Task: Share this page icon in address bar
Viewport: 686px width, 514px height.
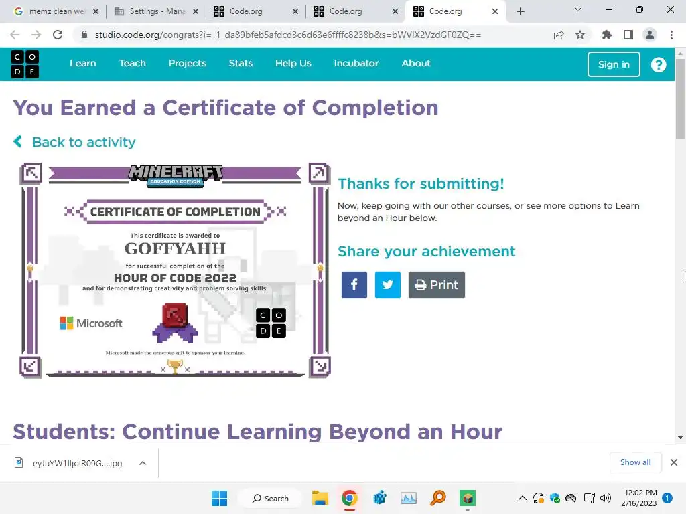Action: point(558,35)
